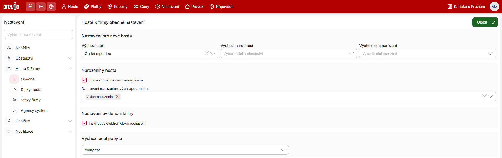
Task: Click the Uložit button
Action: point(485,22)
